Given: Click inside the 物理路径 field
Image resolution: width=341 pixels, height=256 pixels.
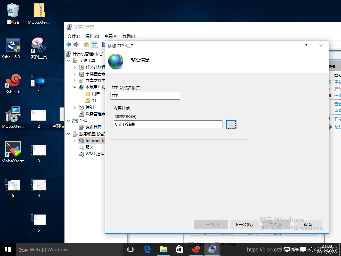Looking at the screenshot, I should [168, 124].
